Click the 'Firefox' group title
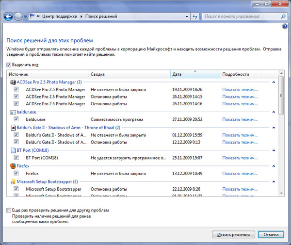Image resolution: width=291 pixels, height=245 pixels. (x=23, y=166)
